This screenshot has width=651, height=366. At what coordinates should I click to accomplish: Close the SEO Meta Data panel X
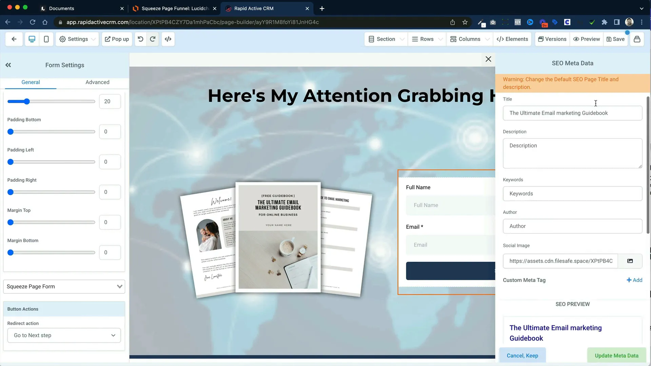coord(488,59)
